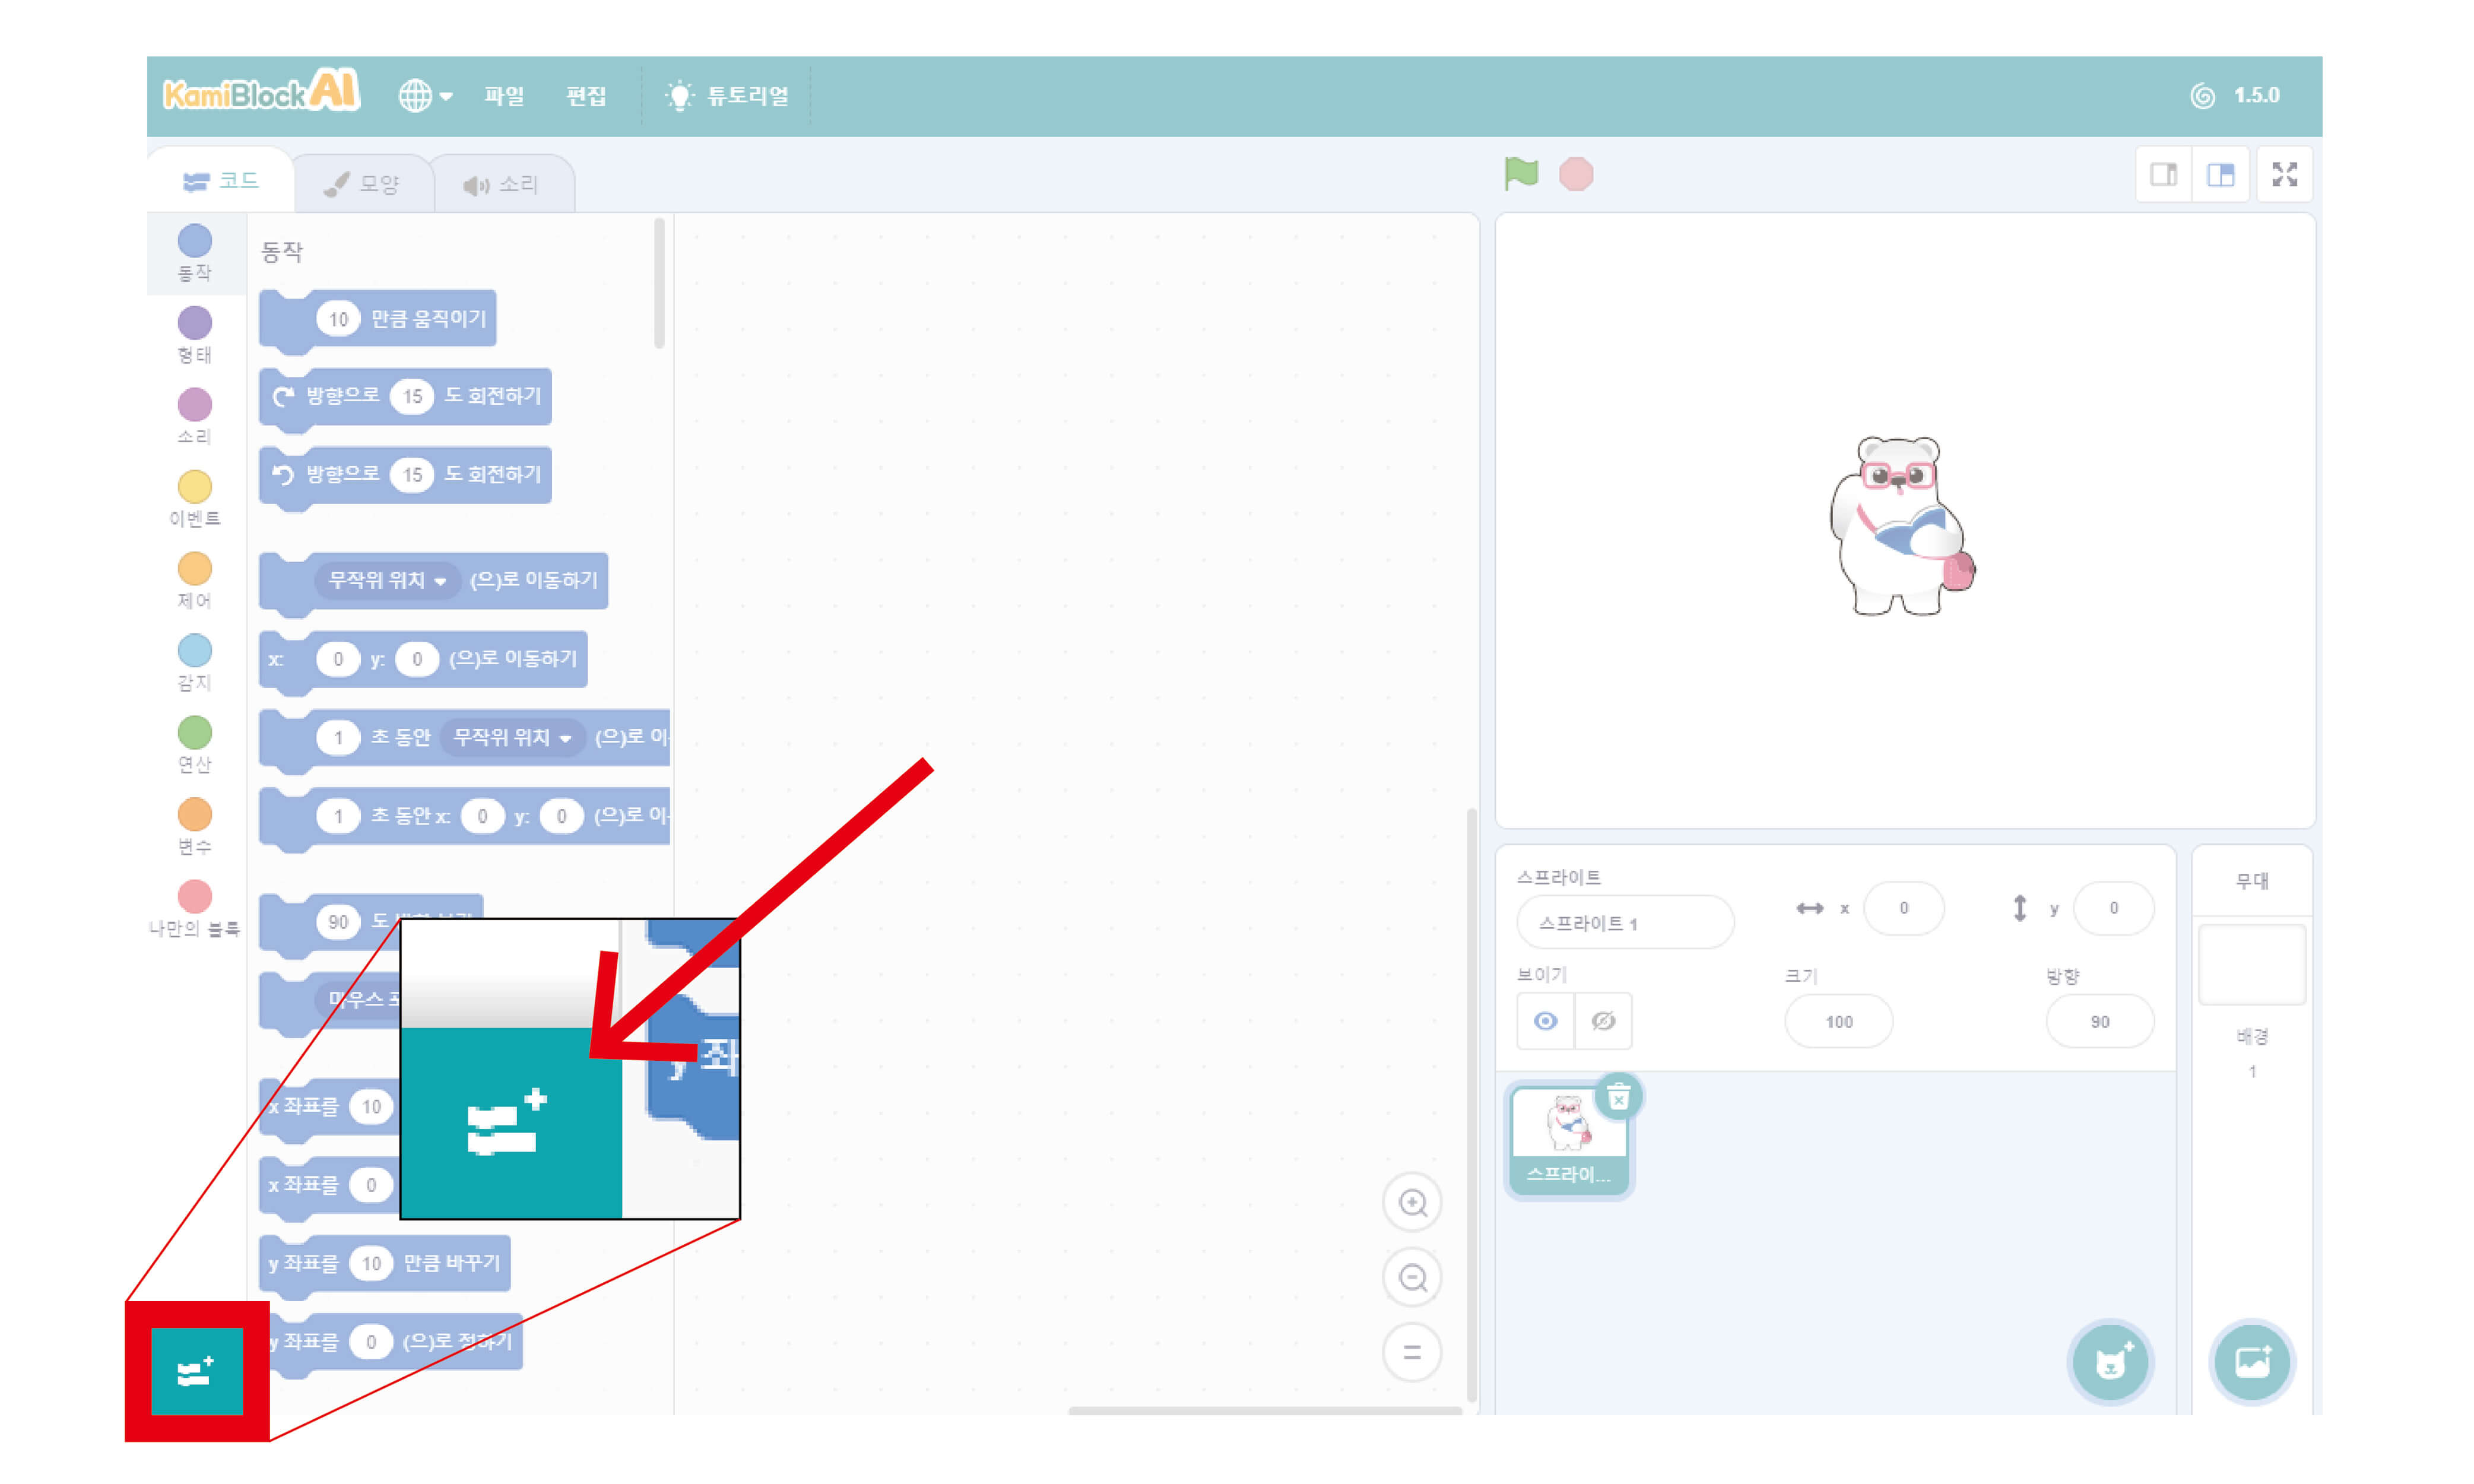
Task: Reset workspace zoom with equals icon
Action: pos(1412,1352)
